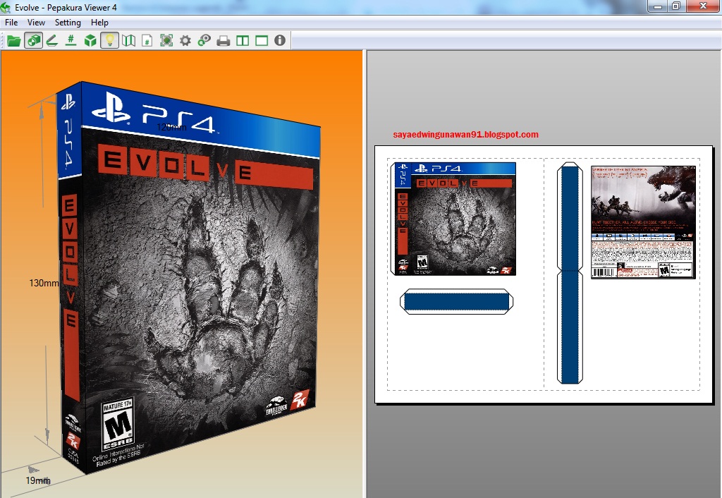Screen dimensions: 722x498
Task: Toggle flap display on the pattern
Action: 128,40
